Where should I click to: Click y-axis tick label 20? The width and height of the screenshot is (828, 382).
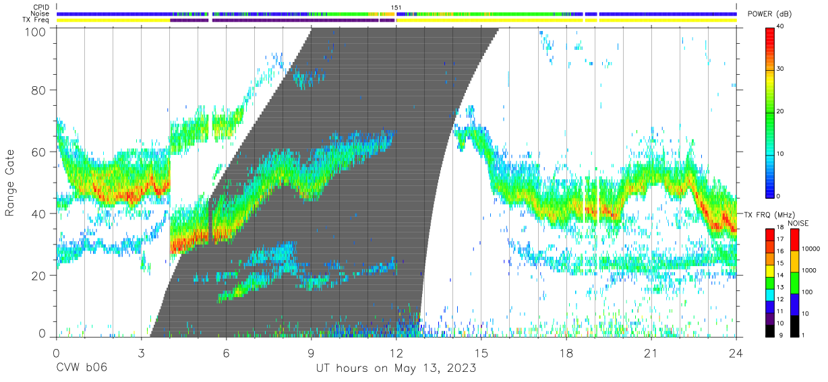point(39,276)
